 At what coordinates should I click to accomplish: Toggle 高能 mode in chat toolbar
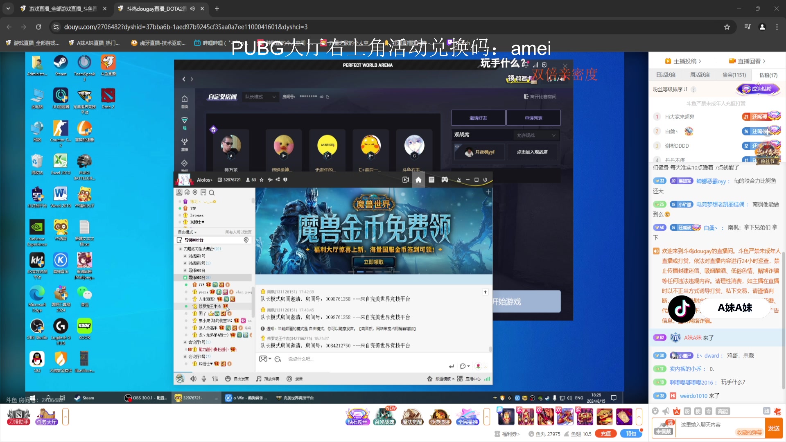723,411
